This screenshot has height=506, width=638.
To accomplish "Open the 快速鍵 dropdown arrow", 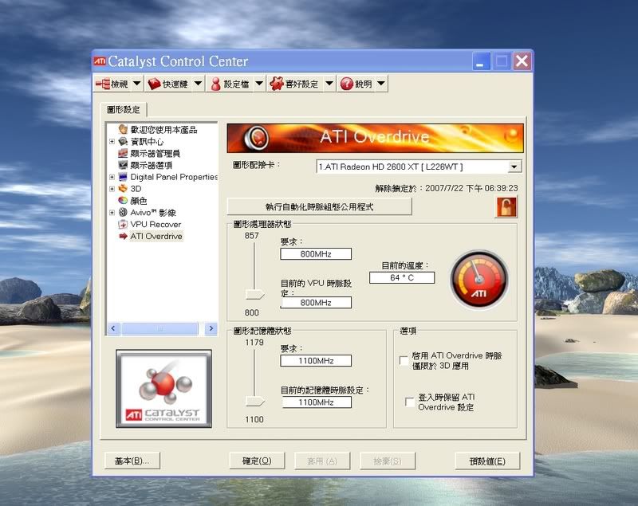I will pos(198,84).
